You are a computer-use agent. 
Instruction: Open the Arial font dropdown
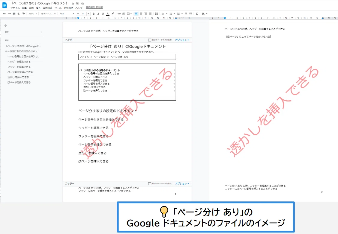coord(67,14)
